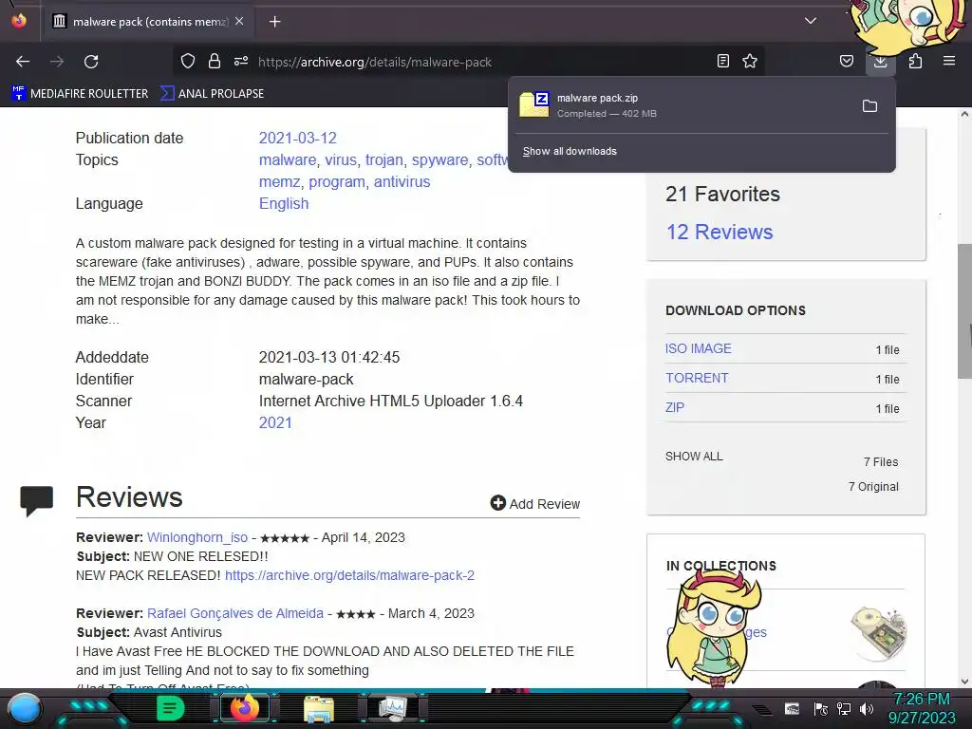This screenshot has width=972, height=729.
Task: Click Add Review button
Action: [535, 503]
